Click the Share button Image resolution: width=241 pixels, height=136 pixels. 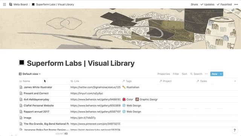[194, 5]
